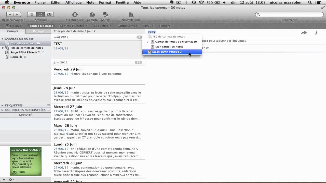Select Stage BEMA Période 2 notebook in sidebar
This screenshot has width=326, height=183.
[25, 52]
